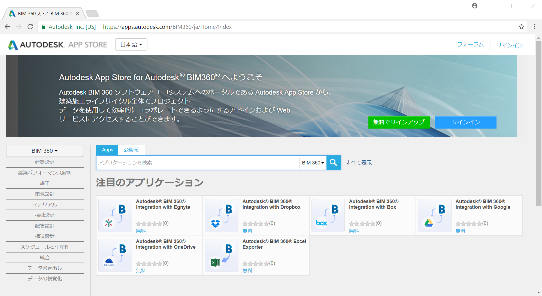This screenshot has height=296, width=542.
Task: Open the Egnyte integration app thumbnail icon
Action: coord(115,215)
